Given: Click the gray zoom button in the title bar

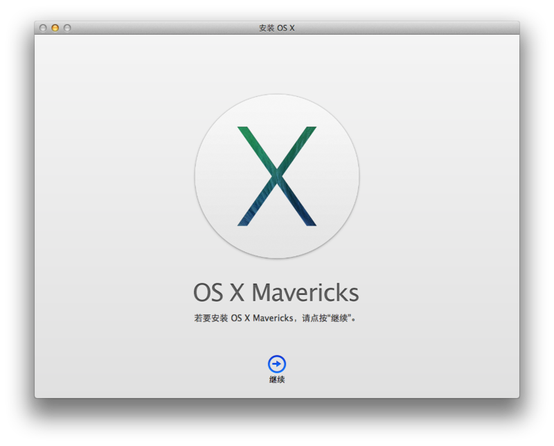Looking at the screenshot, I should coord(67,28).
